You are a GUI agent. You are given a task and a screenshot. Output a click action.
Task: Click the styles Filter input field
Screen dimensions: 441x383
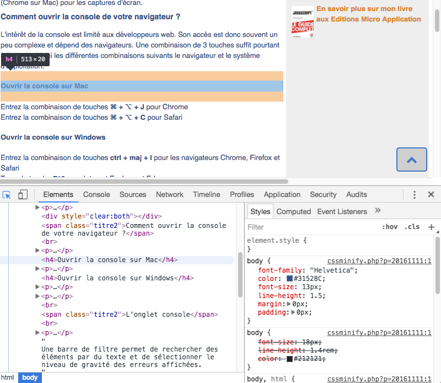coord(312,227)
